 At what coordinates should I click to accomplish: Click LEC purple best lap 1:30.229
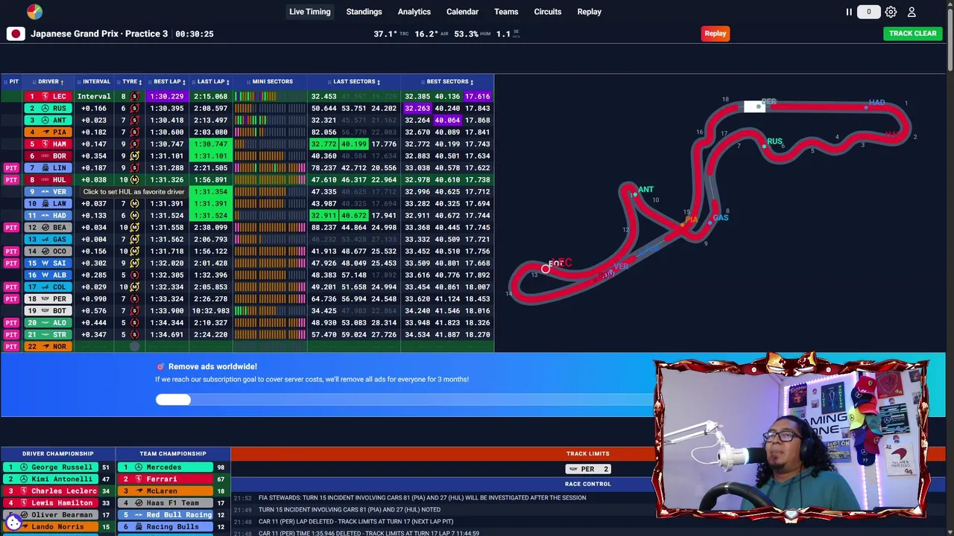point(167,96)
